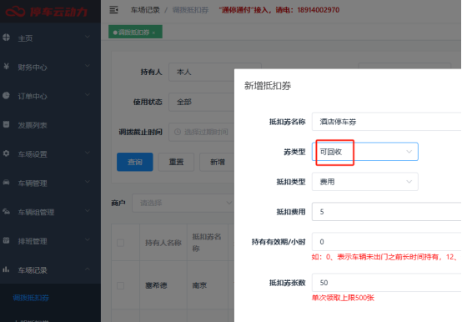
Task: Click the clock icon in 调拨截止时间 field
Action: [178, 132]
